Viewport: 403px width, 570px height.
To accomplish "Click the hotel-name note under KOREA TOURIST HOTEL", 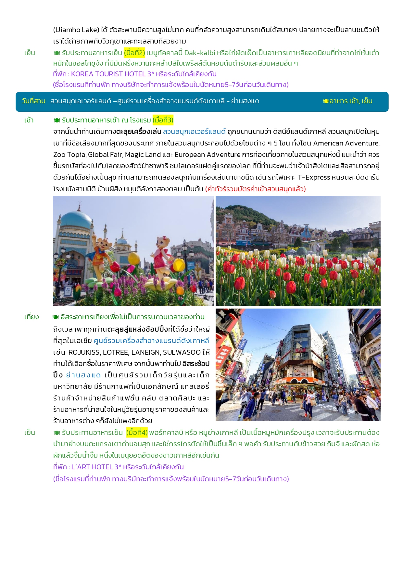I will (x=171, y=85).
